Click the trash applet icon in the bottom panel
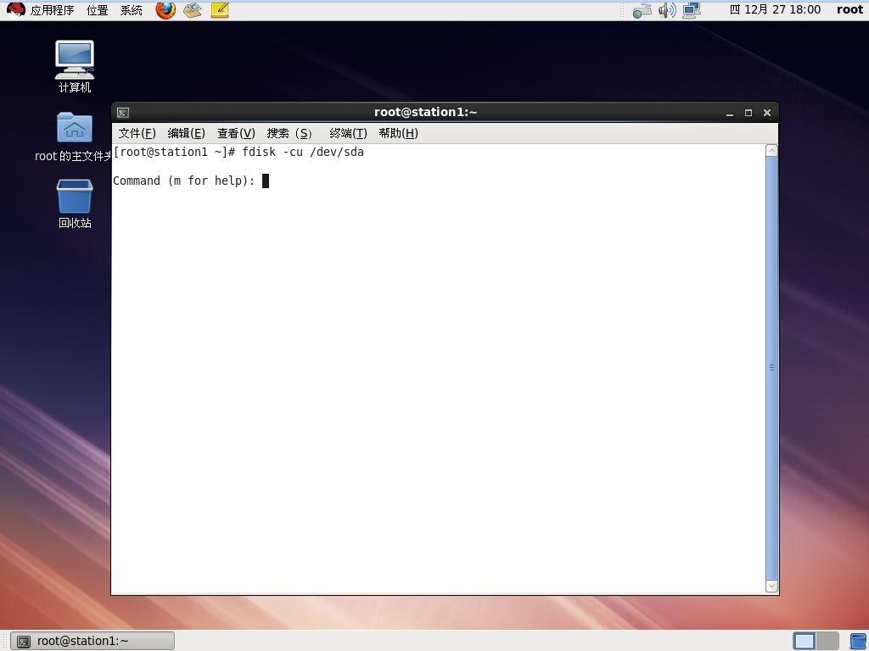Image resolution: width=869 pixels, height=651 pixels. pos(858,641)
